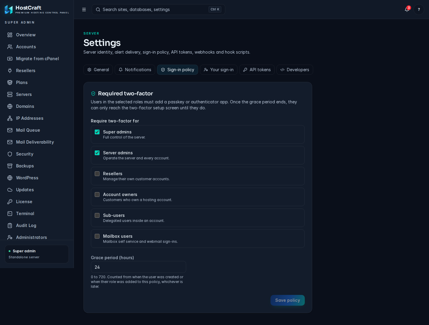Viewport: 429px width, 325px height.
Task: Click the HostCraft logo icon
Action: click(x=9, y=10)
